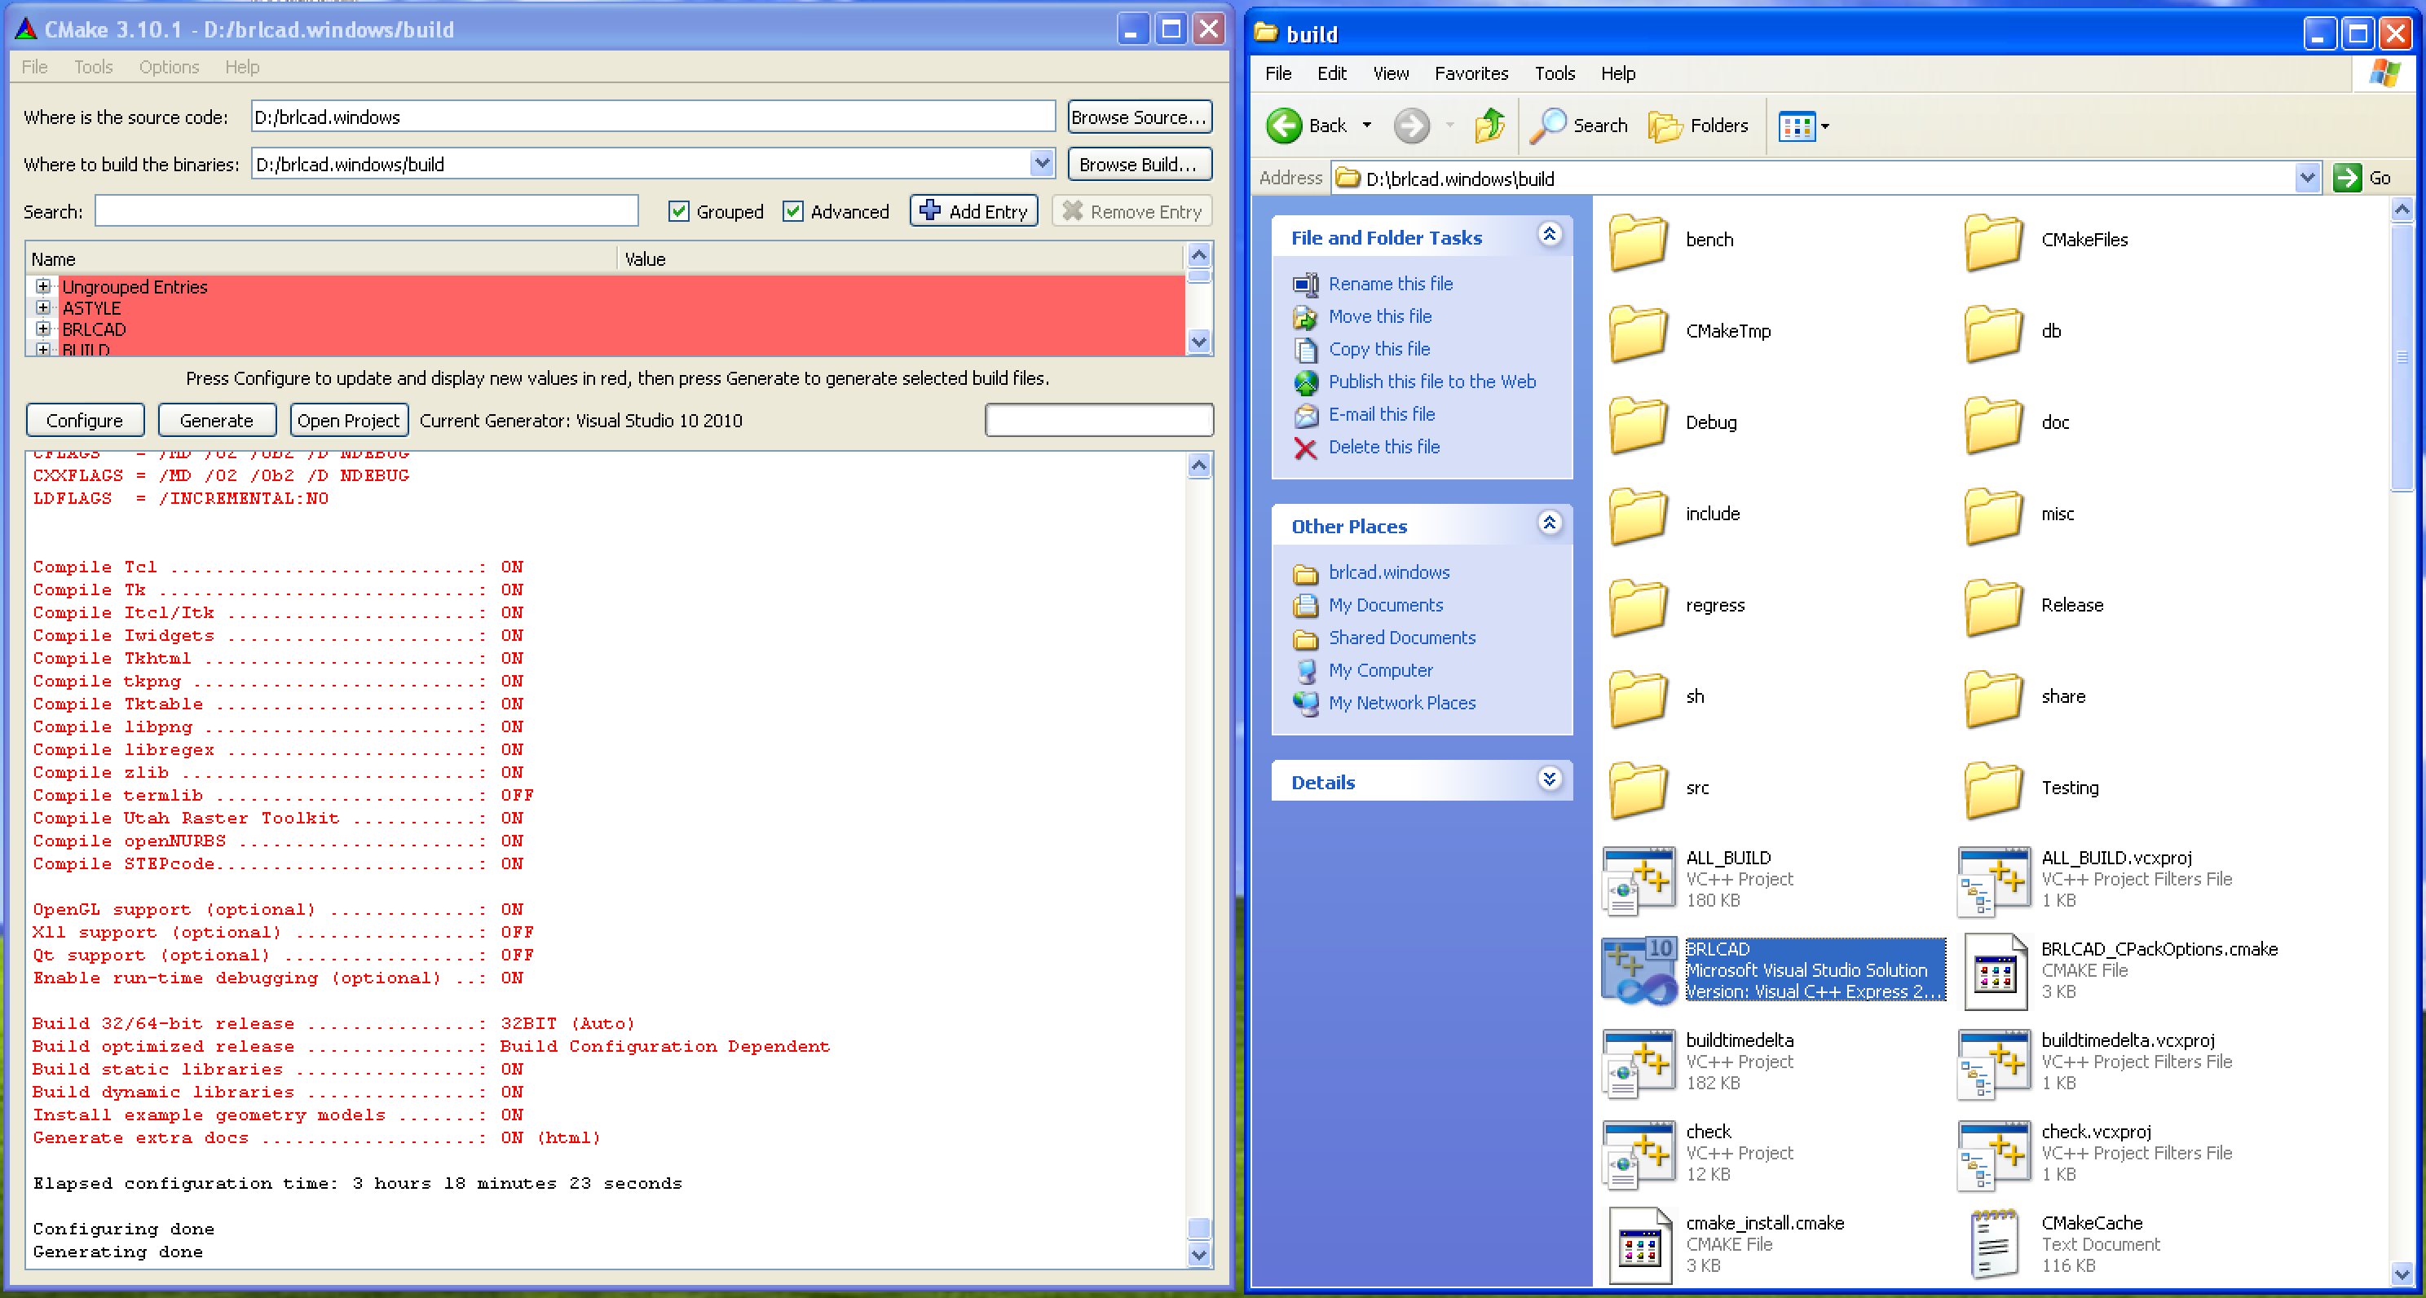Select the cmake_install.cmake file icon

1639,1245
